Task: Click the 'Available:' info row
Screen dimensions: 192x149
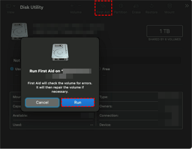Action: (x=53, y=115)
